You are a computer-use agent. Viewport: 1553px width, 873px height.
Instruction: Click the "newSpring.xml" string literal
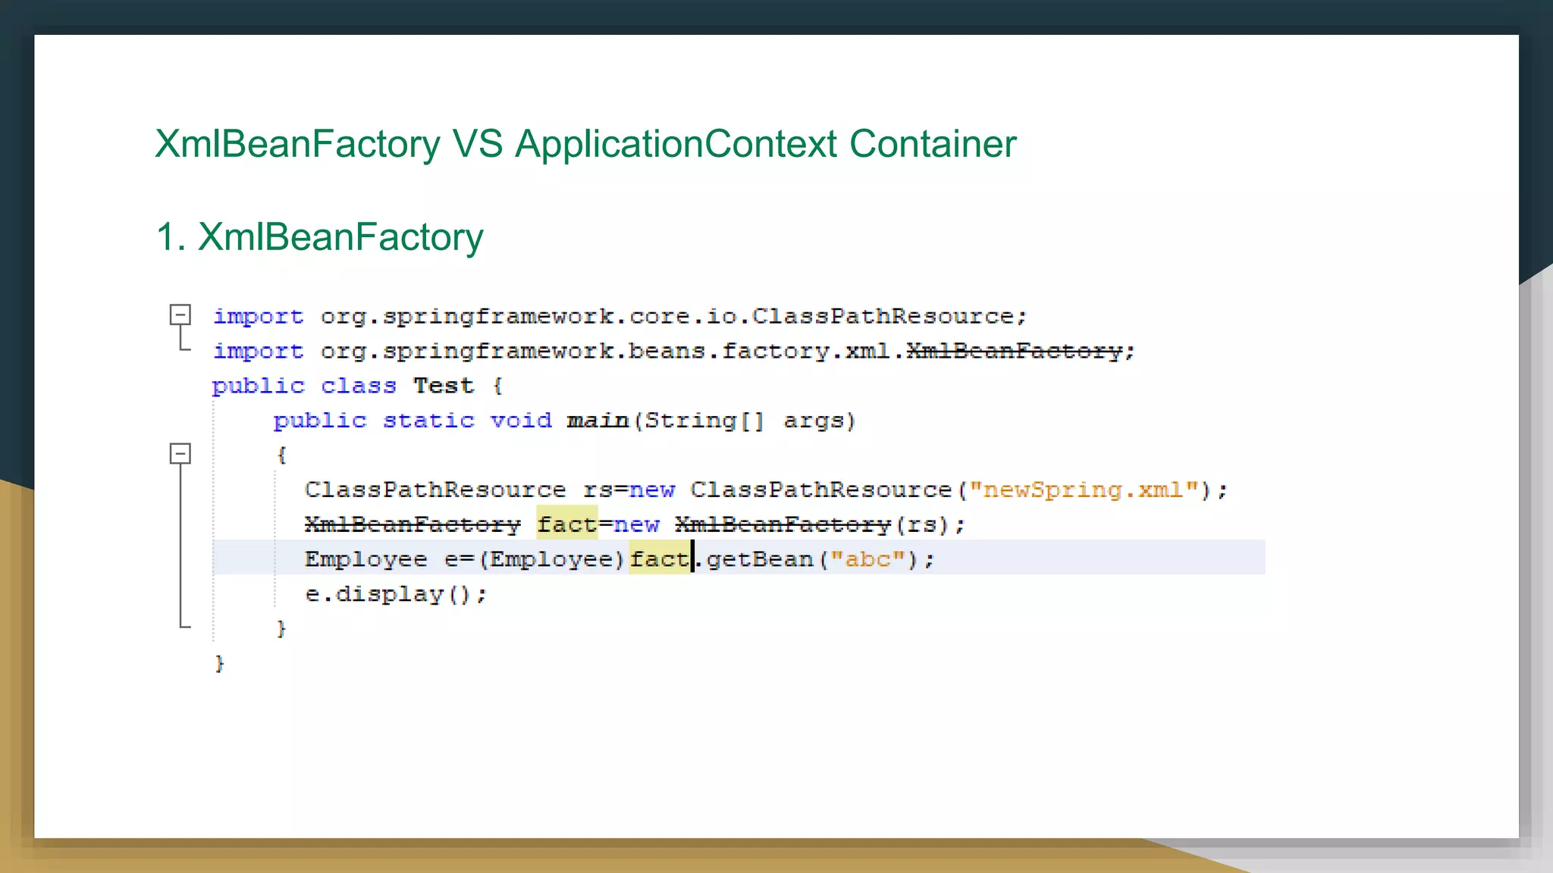1083,490
